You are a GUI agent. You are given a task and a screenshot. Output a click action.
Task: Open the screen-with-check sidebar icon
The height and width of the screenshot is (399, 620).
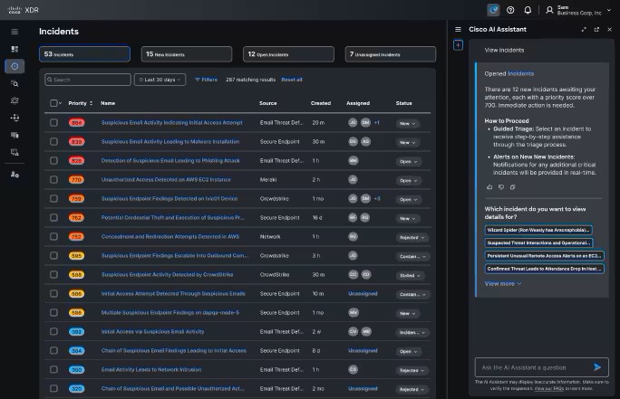pyautogui.click(x=15, y=152)
